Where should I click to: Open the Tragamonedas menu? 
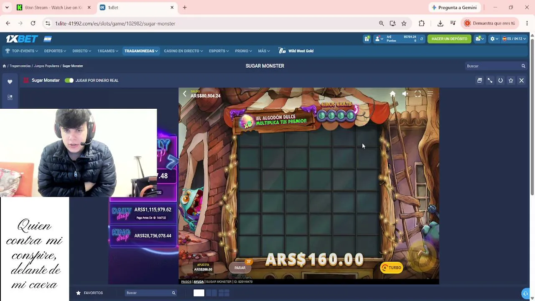coord(141,51)
